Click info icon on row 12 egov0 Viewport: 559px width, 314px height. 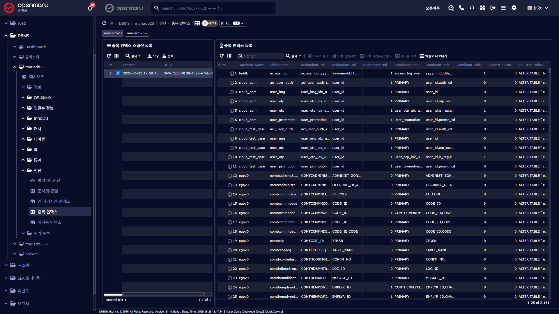coord(230,176)
